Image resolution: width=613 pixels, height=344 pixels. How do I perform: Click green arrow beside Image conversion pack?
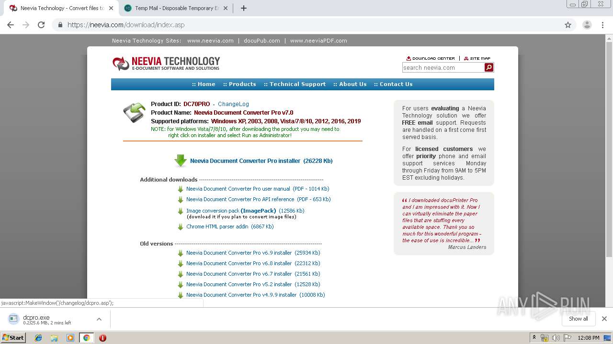(181, 211)
